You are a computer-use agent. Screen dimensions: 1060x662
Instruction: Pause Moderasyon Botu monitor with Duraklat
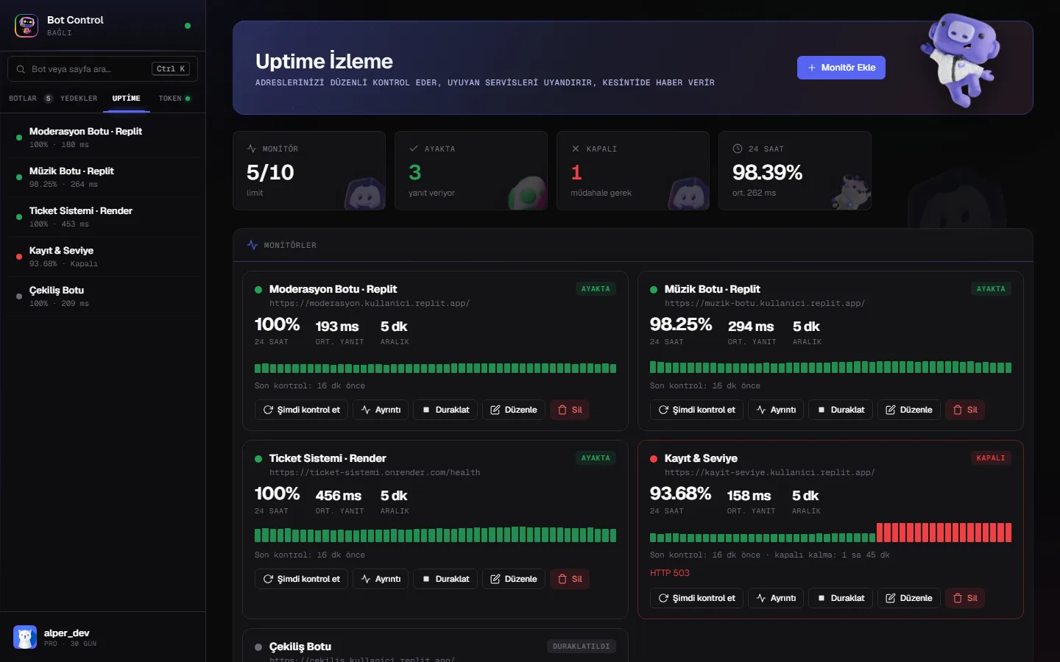(x=445, y=410)
